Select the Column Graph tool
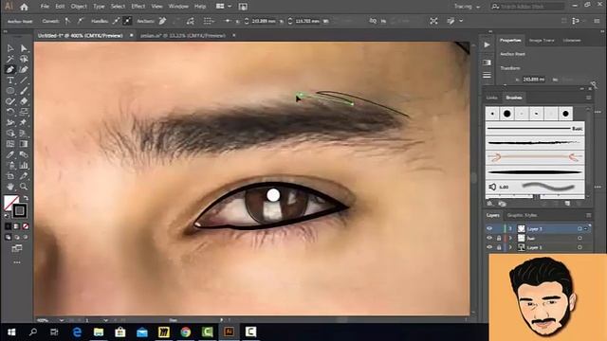Viewport: 607px width, 341px height. click(x=24, y=166)
